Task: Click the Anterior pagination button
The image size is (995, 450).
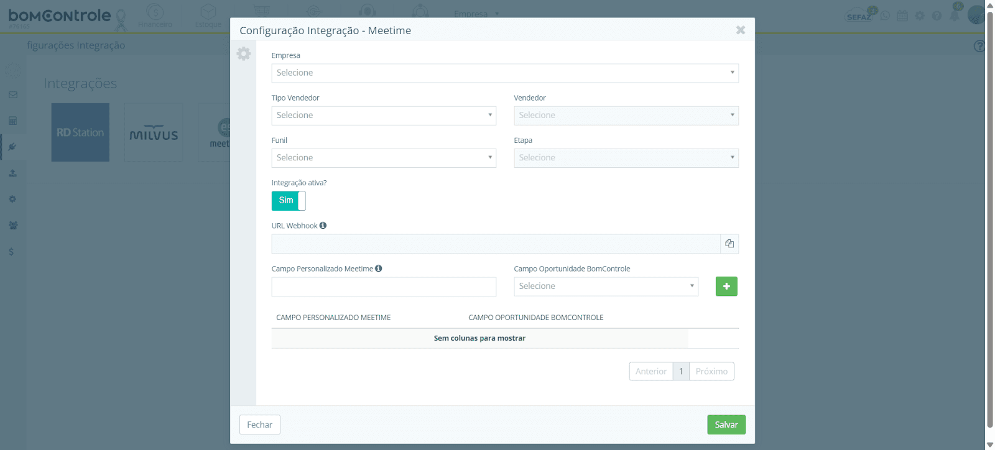Action: 651,371
